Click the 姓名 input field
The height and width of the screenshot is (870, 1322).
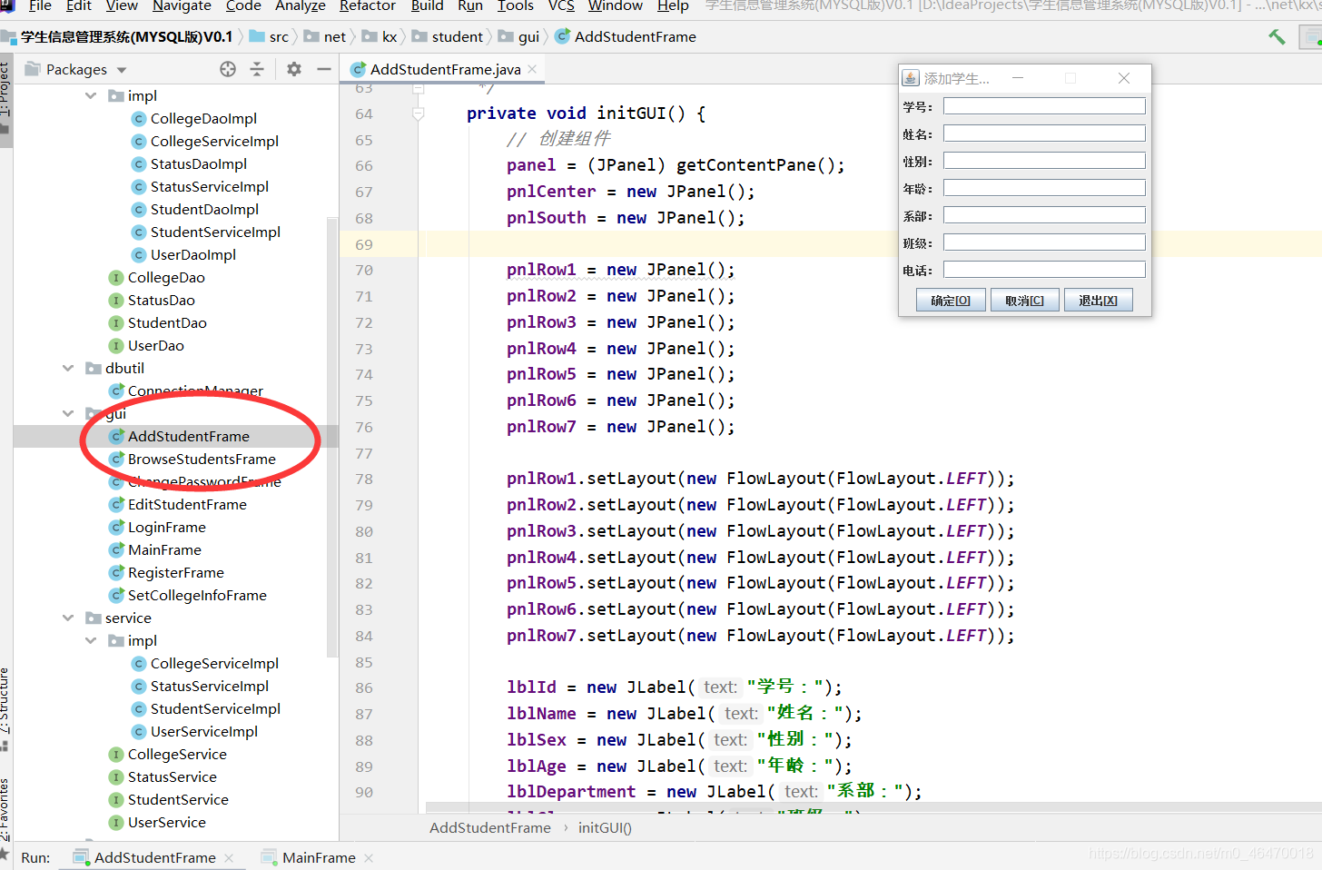pos(1044,133)
